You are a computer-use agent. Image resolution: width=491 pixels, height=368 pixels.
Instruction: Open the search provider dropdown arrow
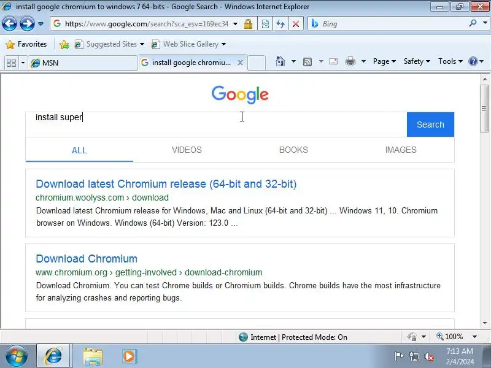pyautogui.click(x=485, y=23)
